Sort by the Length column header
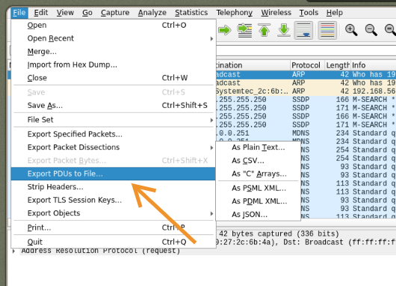Viewport: 396px width, 286px height. (x=338, y=65)
